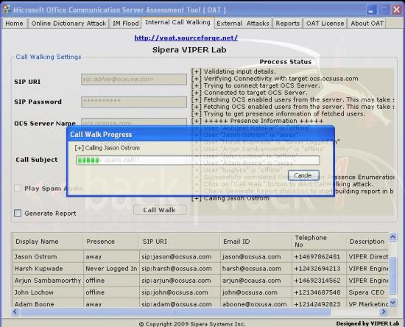Toggle the Play Spam Audio checkbox
This screenshot has width=405, height=327.
tap(18, 189)
